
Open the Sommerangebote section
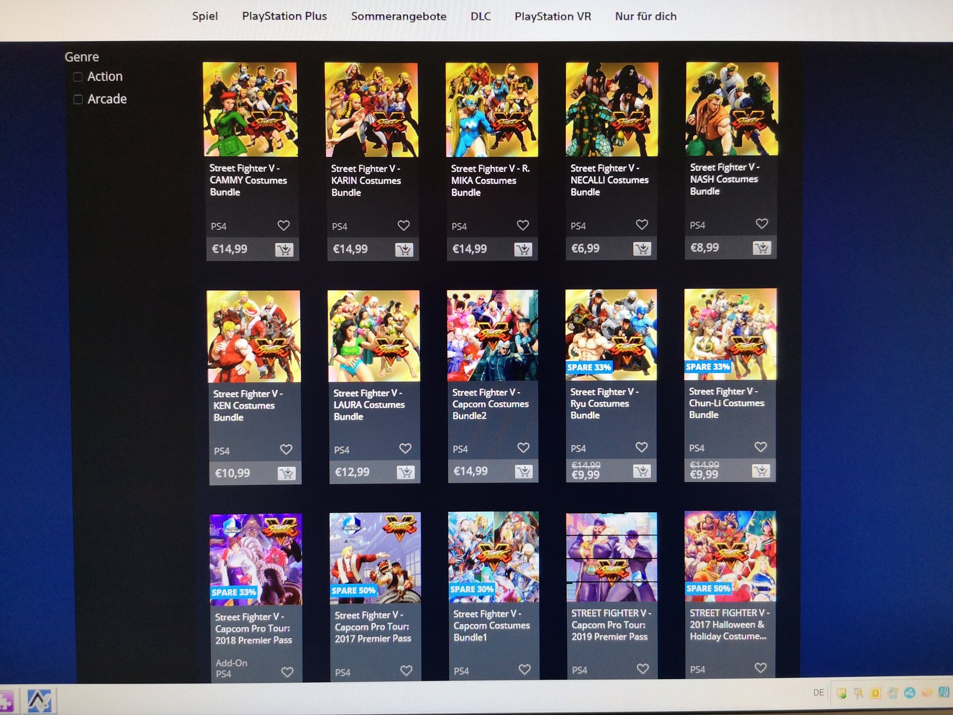tap(398, 17)
